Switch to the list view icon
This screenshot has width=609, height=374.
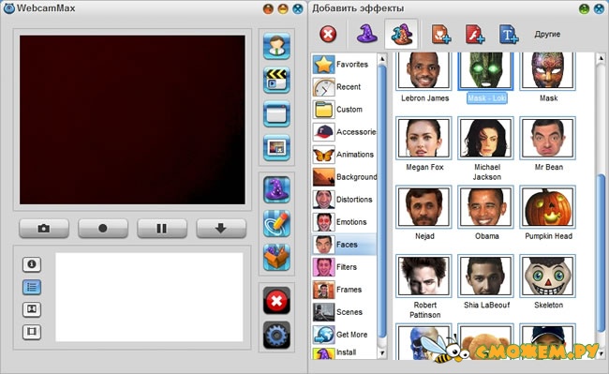tap(32, 287)
